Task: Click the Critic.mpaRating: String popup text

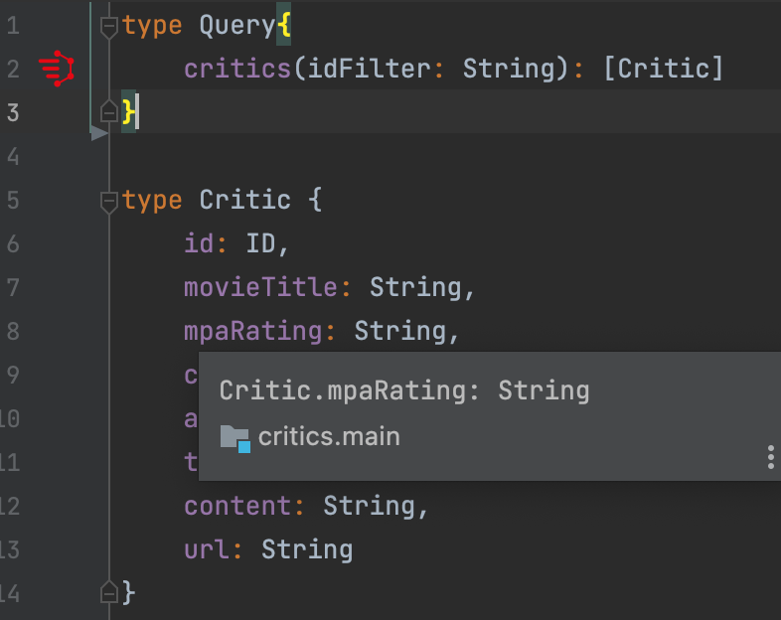Action: [x=404, y=390]
